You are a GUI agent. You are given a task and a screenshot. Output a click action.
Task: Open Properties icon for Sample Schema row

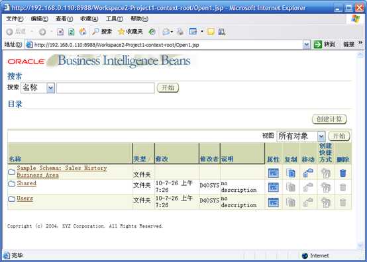[273, 173]
